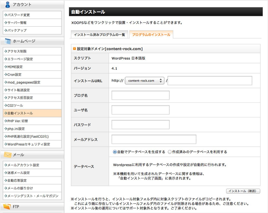Click the orange square icon beside 設定対象ドメイン
Screen dimensions: 268x213
(x=74, y=49)
